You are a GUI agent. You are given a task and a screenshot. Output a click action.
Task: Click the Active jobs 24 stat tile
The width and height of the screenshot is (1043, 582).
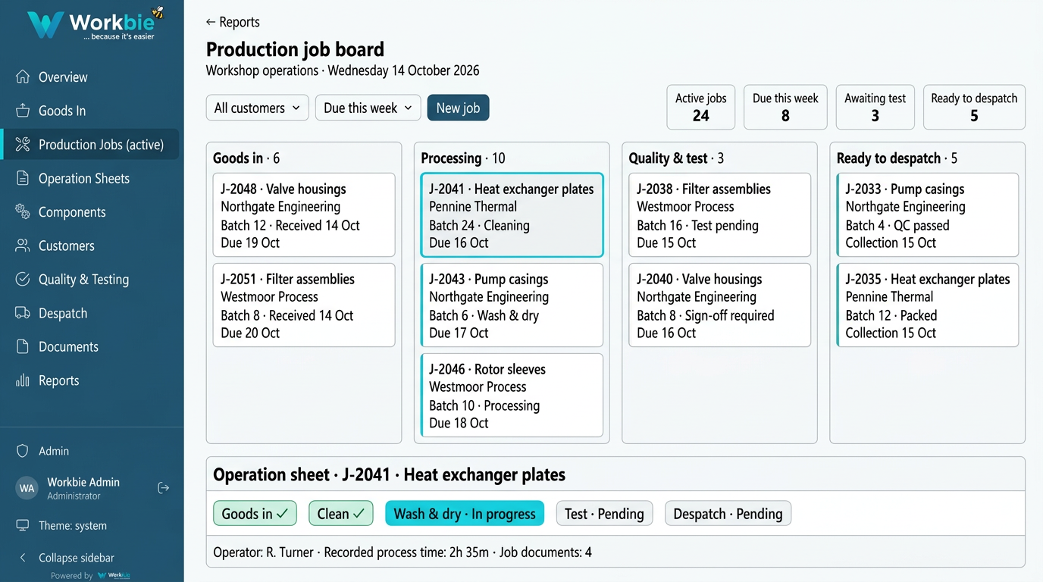click(701, 107)
